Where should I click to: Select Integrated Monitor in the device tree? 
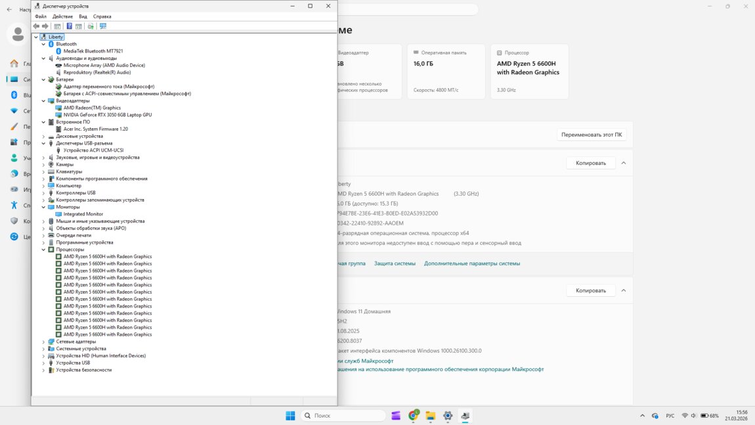83,214
